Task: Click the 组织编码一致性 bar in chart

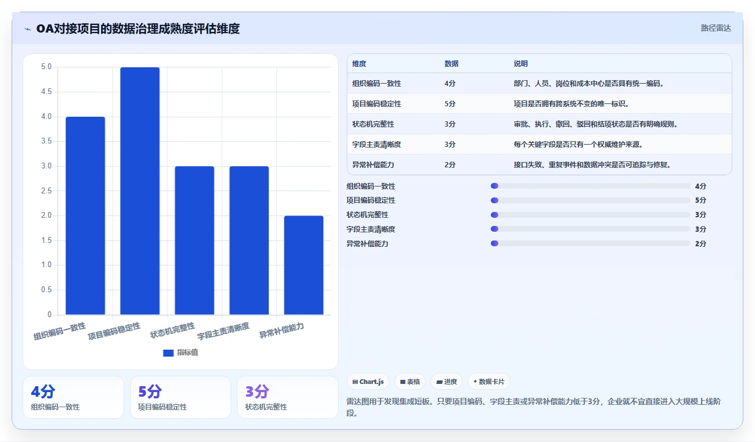Action: coord(85,216)
